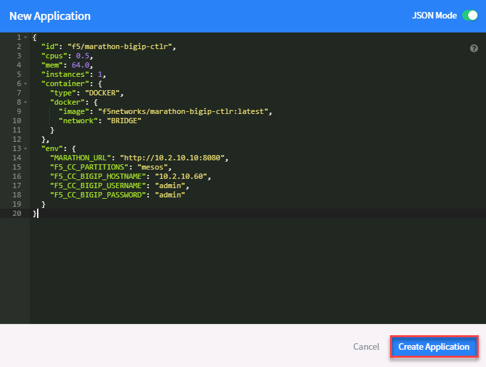Click the "docker" key on line 8

(x=68, y=103)
